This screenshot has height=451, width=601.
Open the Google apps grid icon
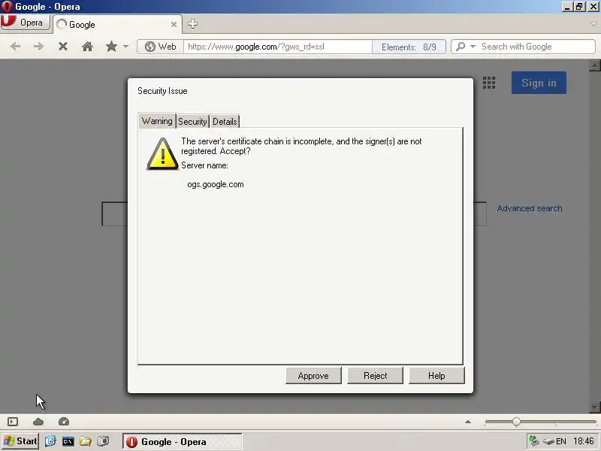(489, 83)
